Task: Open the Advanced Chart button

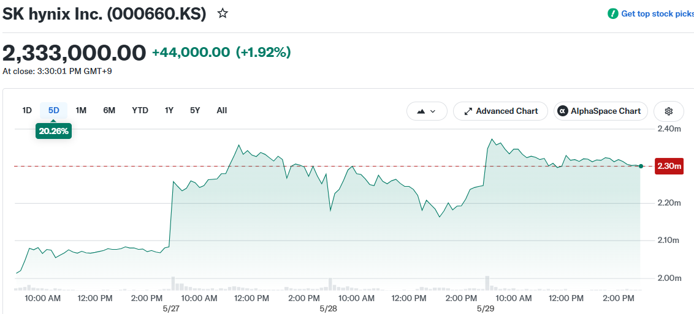Action: click(501, 111)
